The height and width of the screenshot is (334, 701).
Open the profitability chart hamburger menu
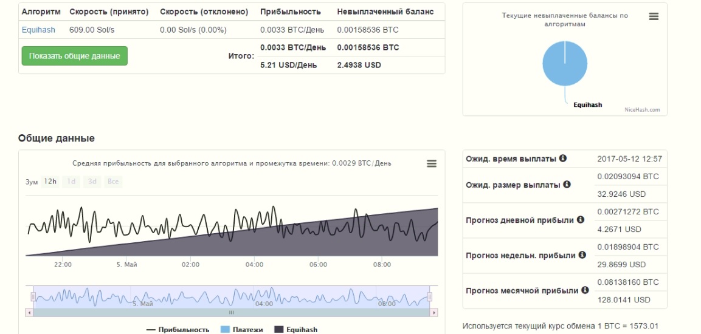(x=432, y=163)
